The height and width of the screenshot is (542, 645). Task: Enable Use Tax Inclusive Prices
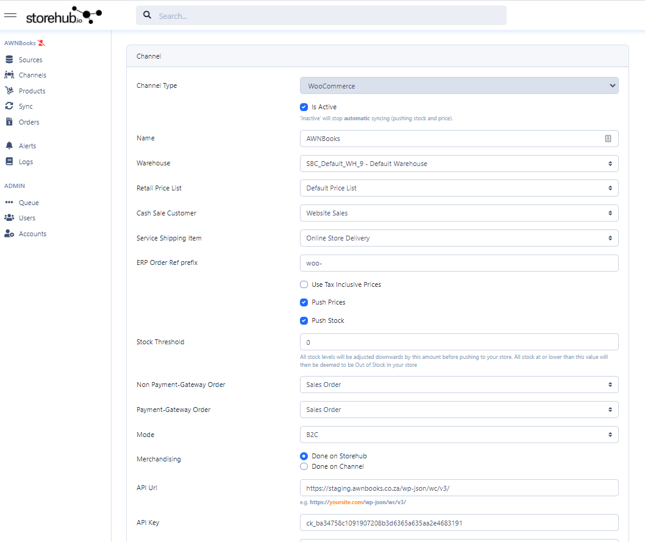pos(304,284)
